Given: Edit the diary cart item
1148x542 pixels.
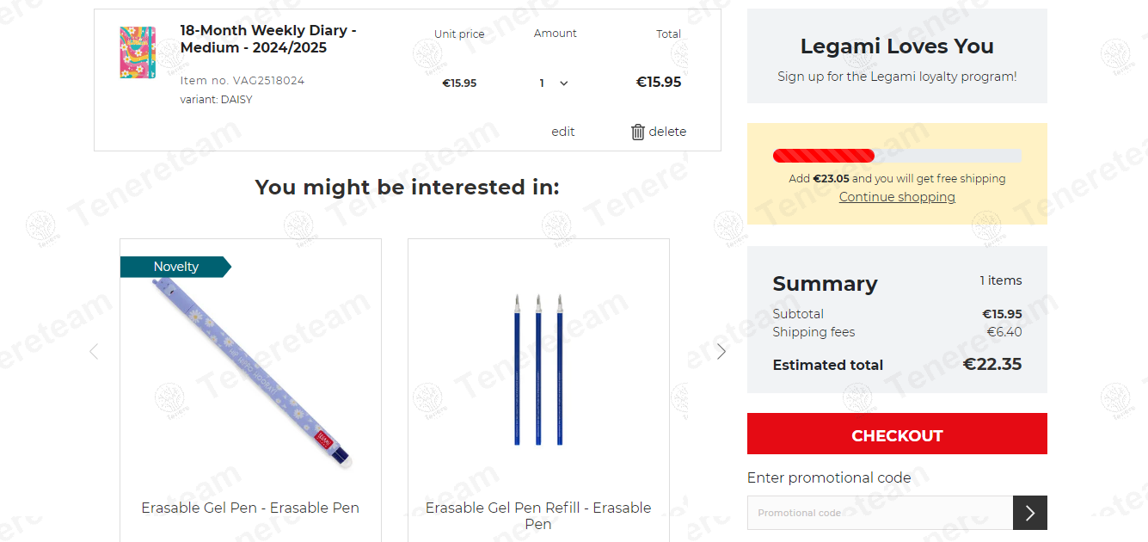Looking at the screenshot, I should (x=562, y=132).
